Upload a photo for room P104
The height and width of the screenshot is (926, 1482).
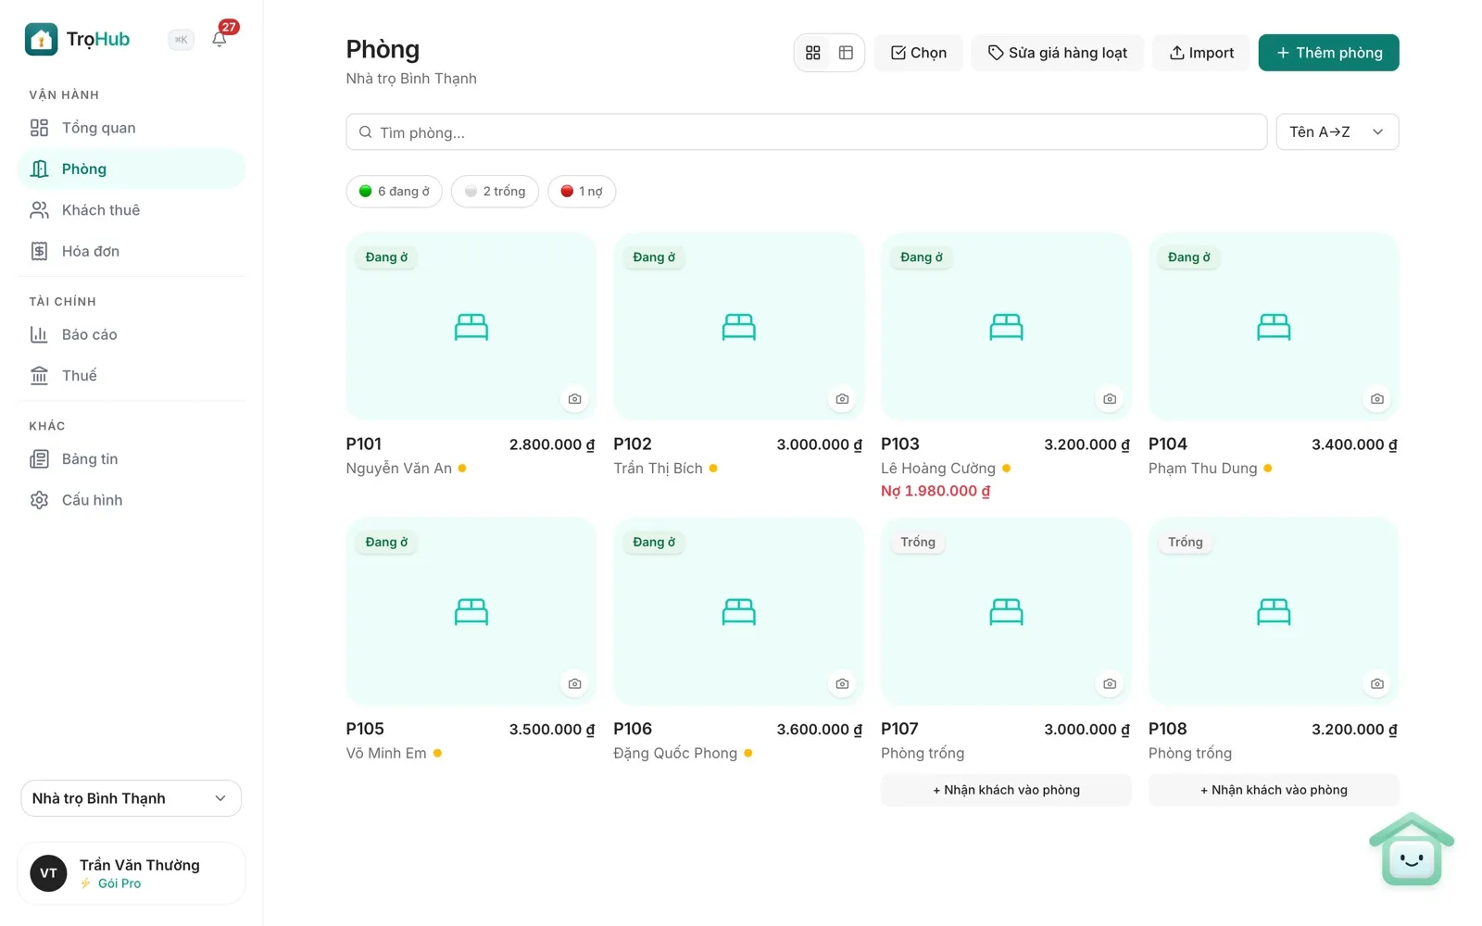pos(1377,399)
